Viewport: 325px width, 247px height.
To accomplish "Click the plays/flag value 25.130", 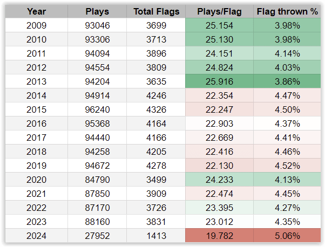I will click(219, 39).
